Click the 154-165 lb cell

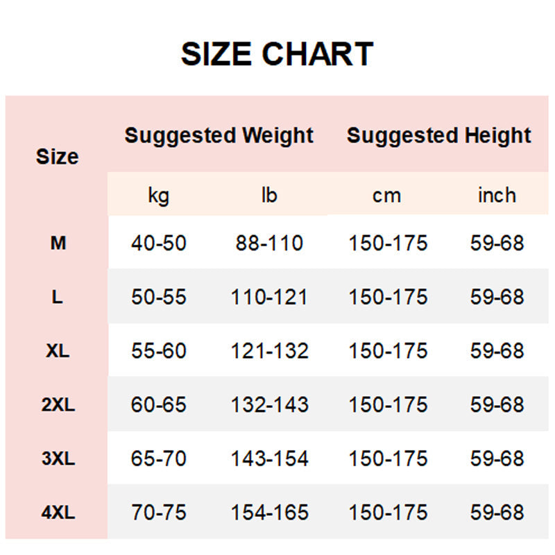[x=269, y=513]
